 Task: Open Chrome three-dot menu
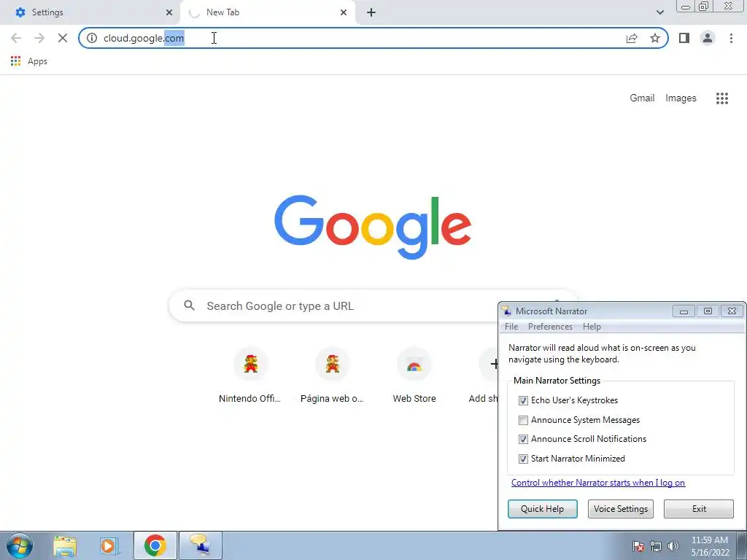[x=731, y=38]
